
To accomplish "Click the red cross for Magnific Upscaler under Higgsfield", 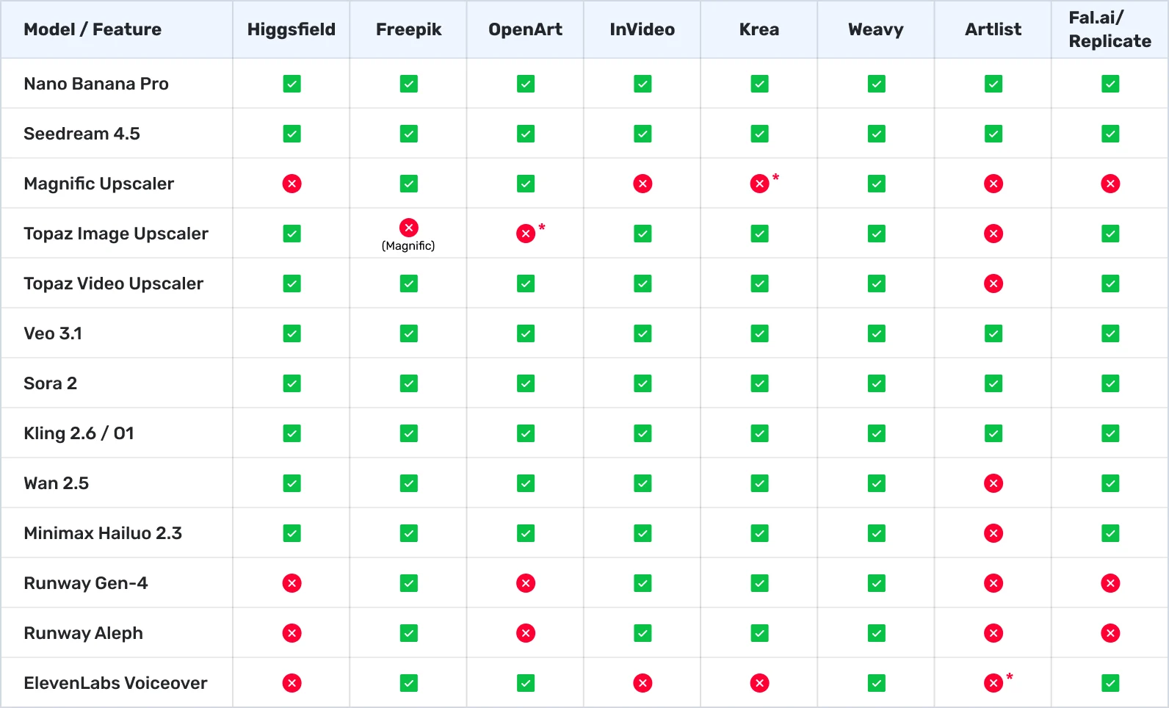I will point(292,184).
